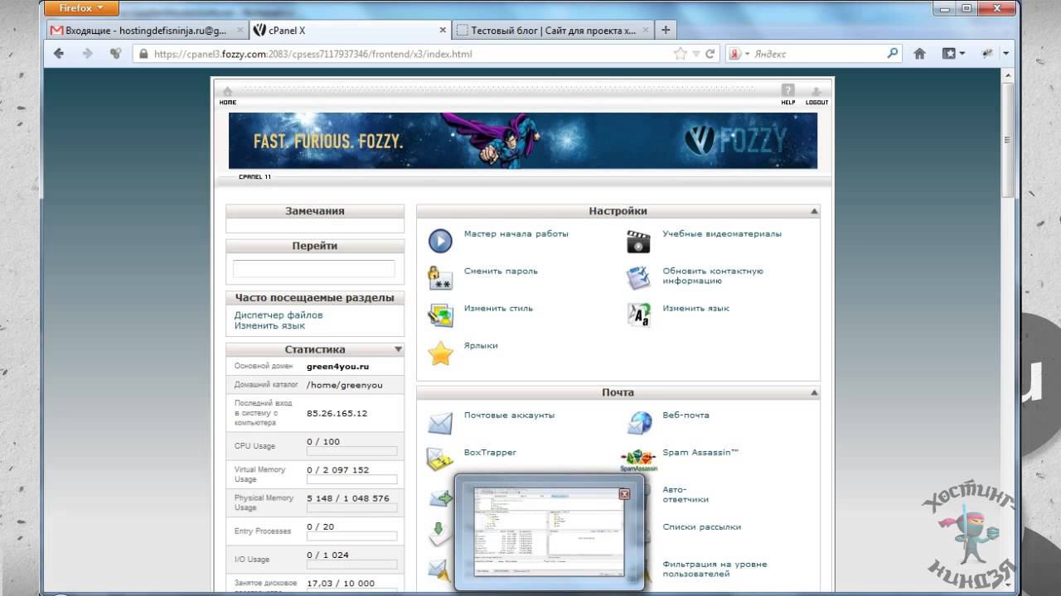Click the Spam Assassin™ text link
1061x596 pixels.
pos(700,453)
